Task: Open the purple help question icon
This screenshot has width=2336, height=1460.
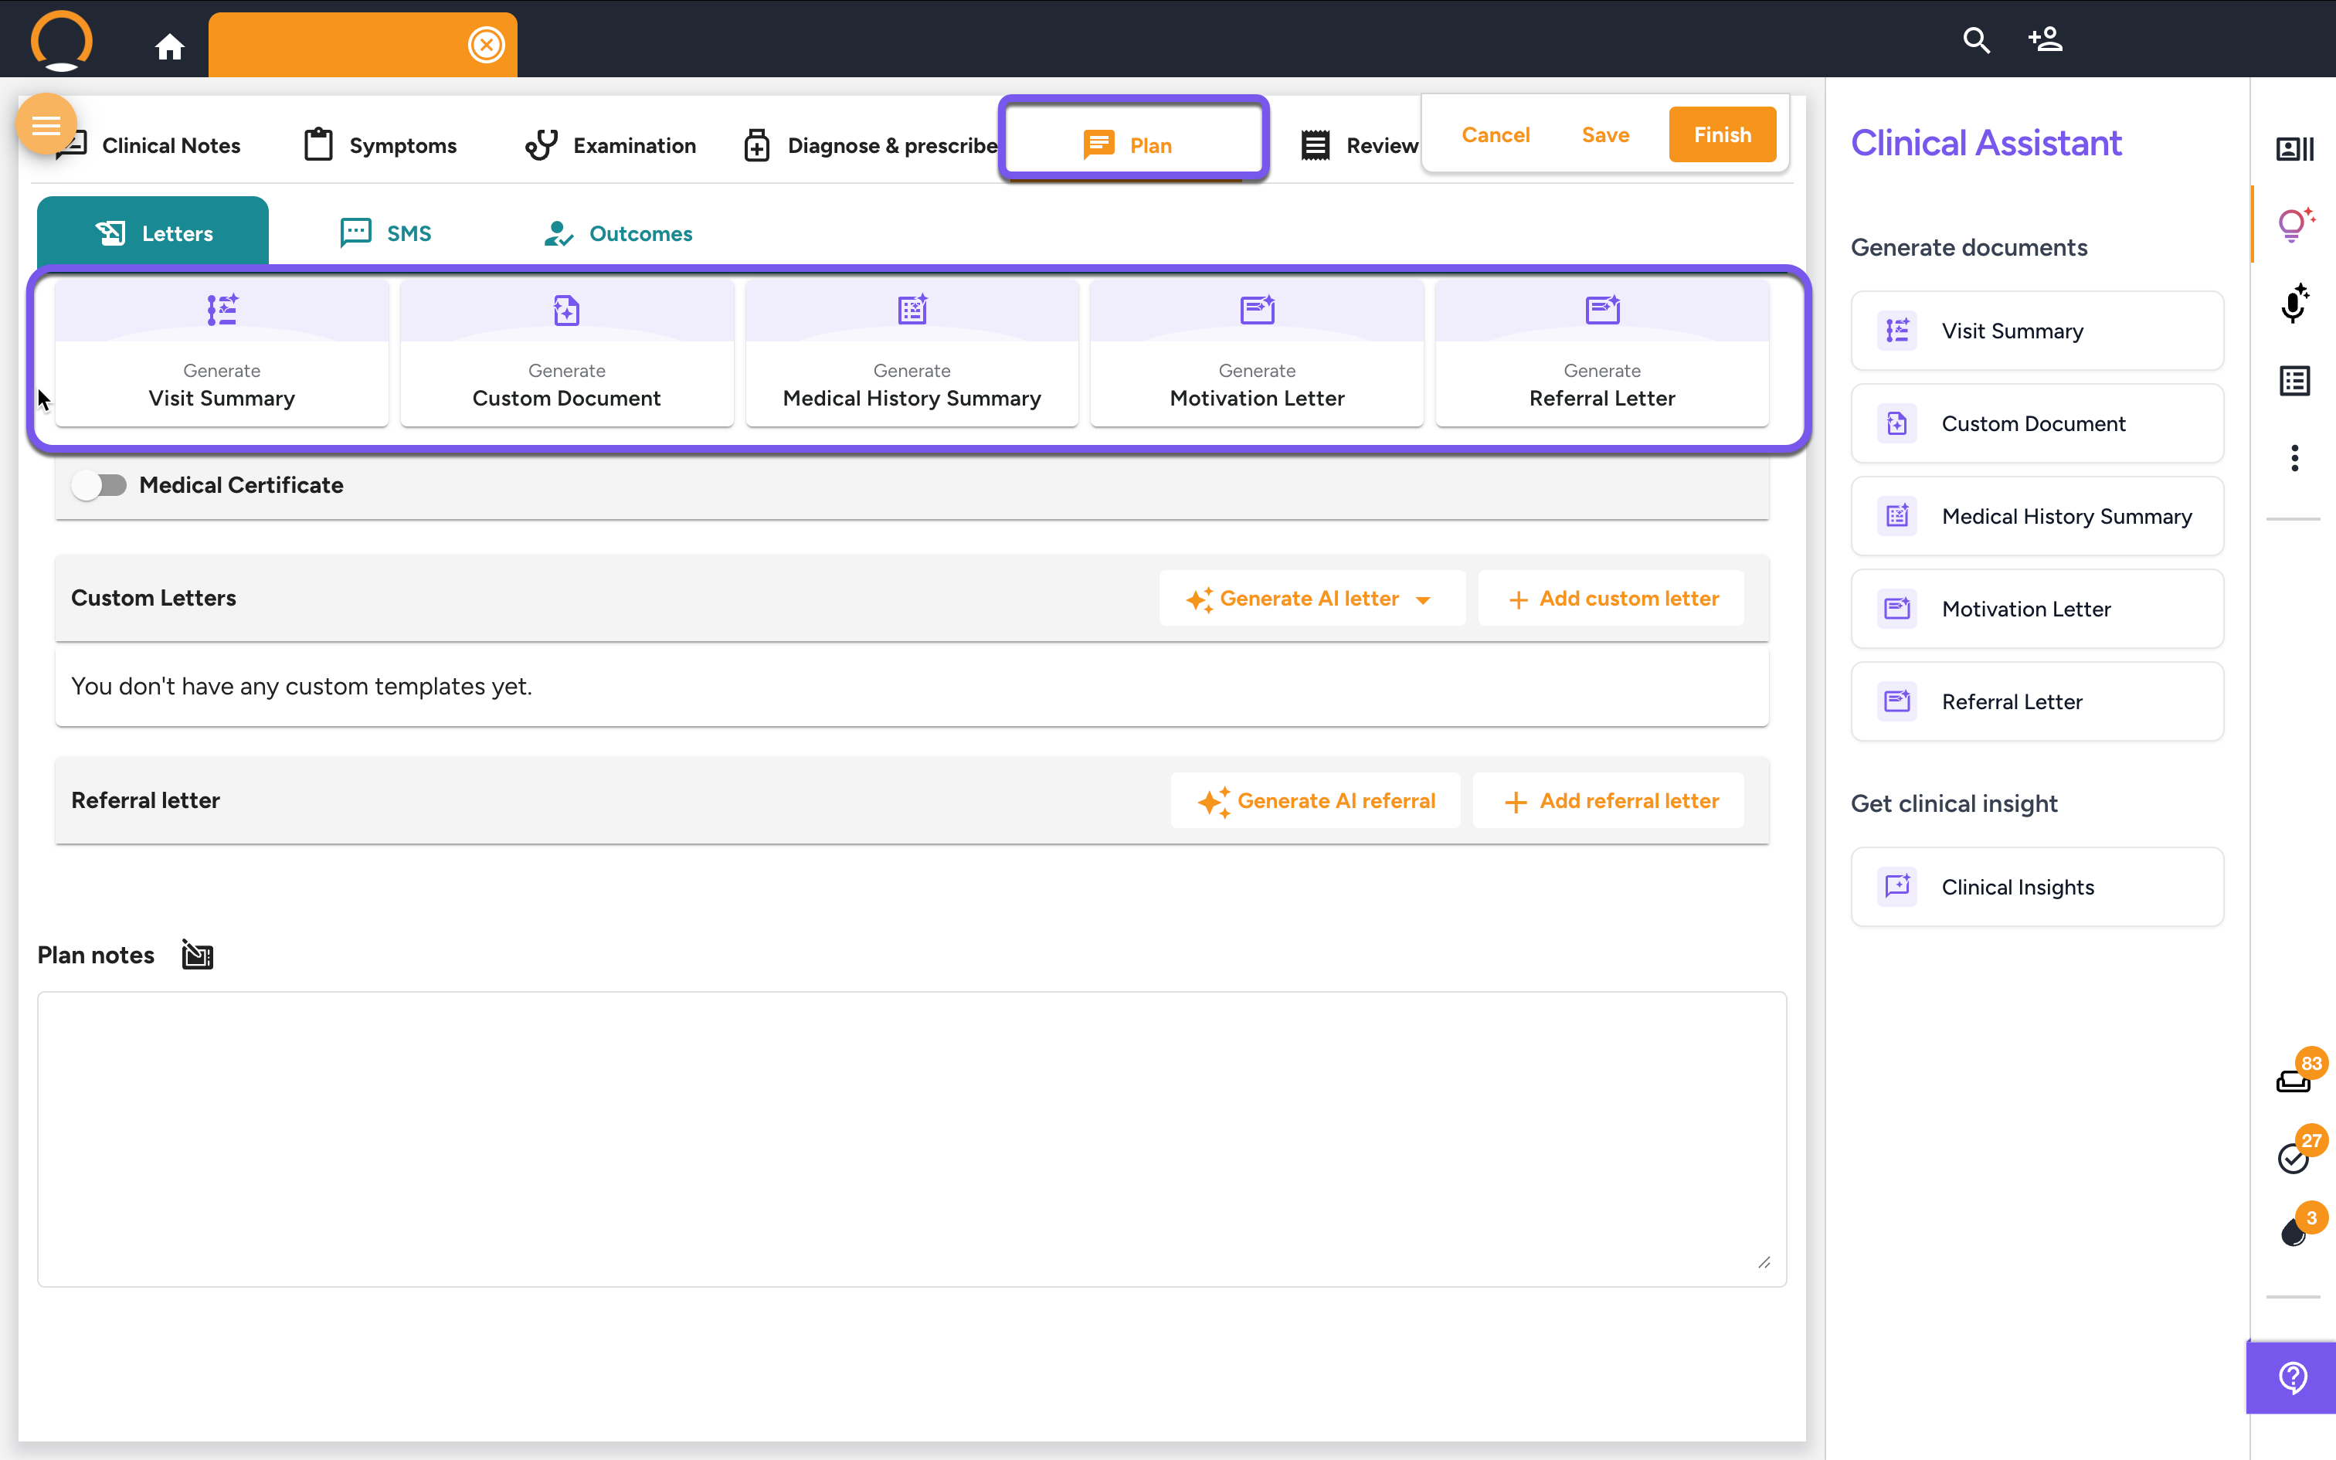Action: tap(2293, 1377)
